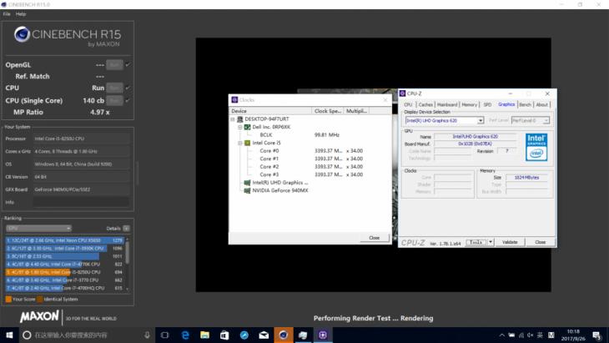Toggle the CPU (Single Core) test checkbox

[x=128, y=100]
